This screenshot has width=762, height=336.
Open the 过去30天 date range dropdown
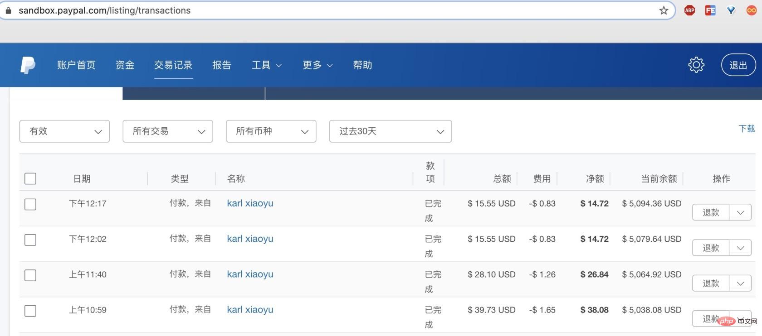[391, 131]
